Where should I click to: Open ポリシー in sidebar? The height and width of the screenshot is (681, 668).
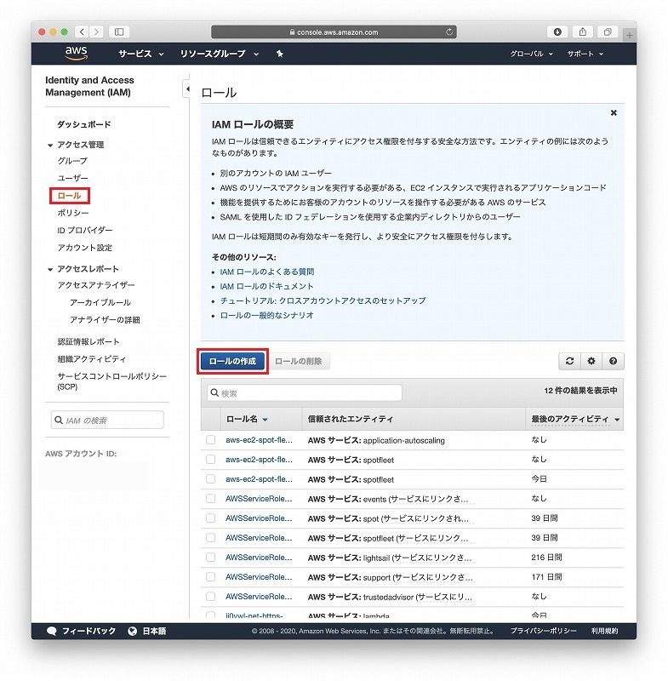click(x=73, y=213)
